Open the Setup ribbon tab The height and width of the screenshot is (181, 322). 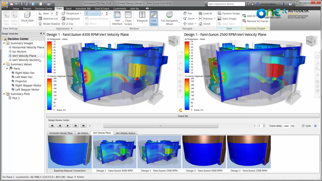click(x=16, y=9)
